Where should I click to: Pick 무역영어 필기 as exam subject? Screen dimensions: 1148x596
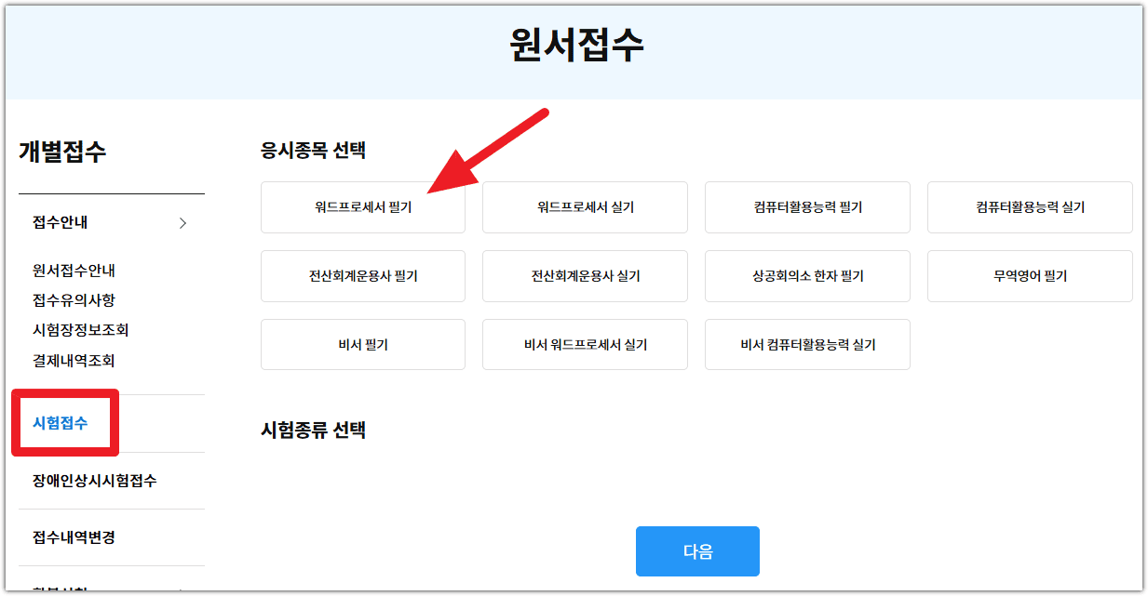coord(1030,276)
